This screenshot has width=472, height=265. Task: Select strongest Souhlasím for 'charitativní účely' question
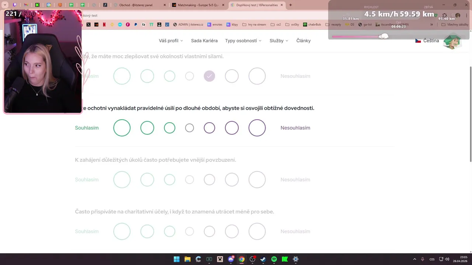(122, 232)
